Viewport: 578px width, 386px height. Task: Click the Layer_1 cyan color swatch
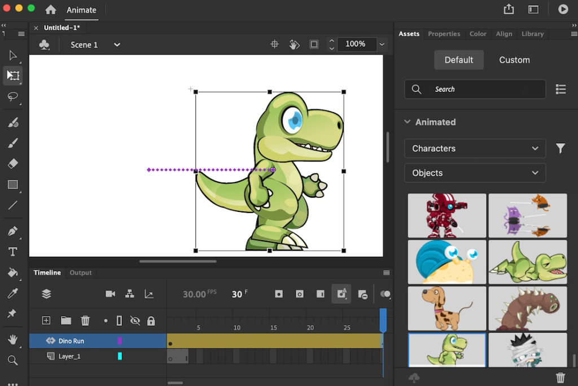[120, 356]
